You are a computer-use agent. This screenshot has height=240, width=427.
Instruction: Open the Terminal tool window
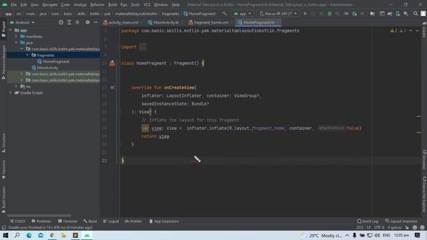pos(67,221)
